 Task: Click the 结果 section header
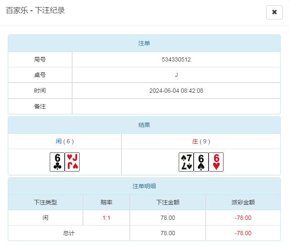pos(144,125)
